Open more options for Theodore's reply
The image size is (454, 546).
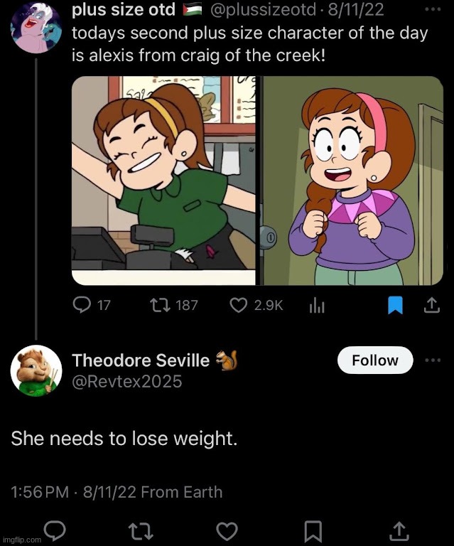432,360
